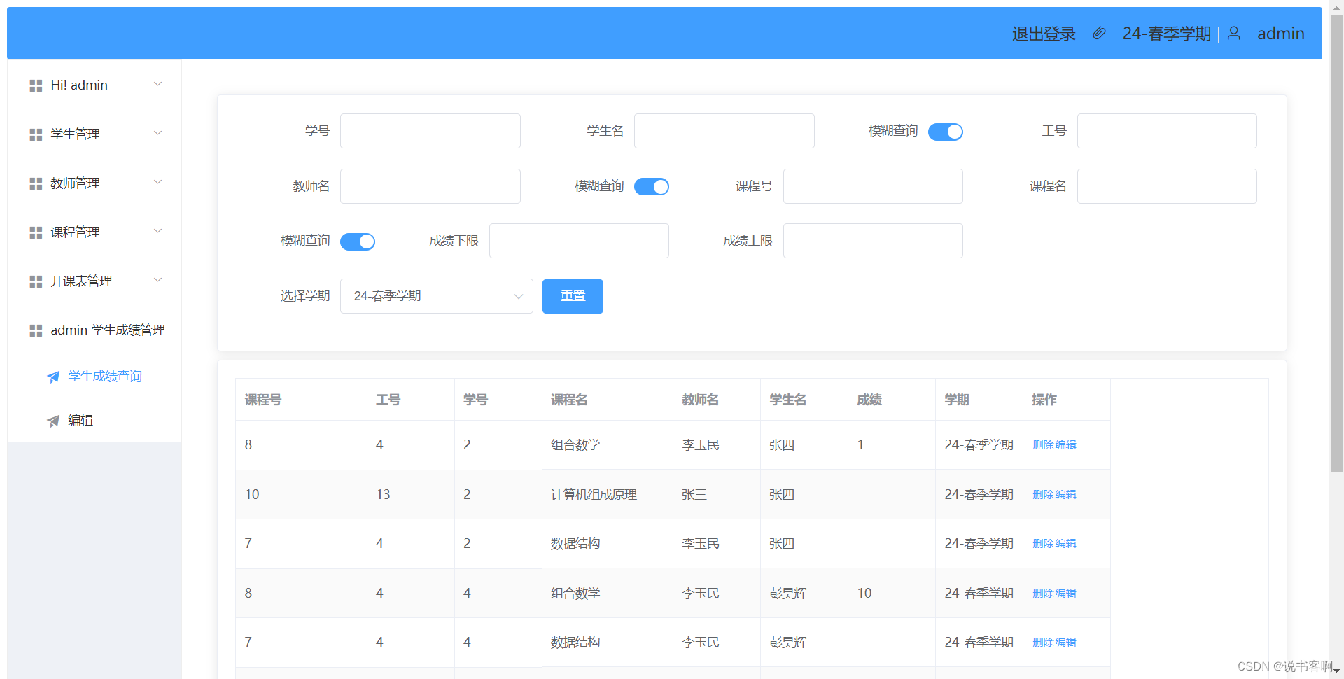Click the 学号 input field
The height and width of the screenshot is (679, 1344).
[x=430, y=131]
